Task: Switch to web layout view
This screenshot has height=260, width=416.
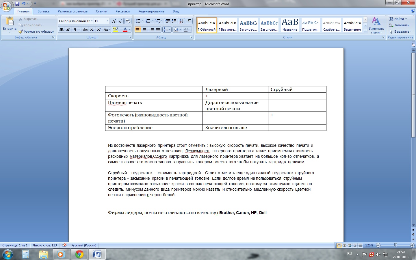Action: 350,245
